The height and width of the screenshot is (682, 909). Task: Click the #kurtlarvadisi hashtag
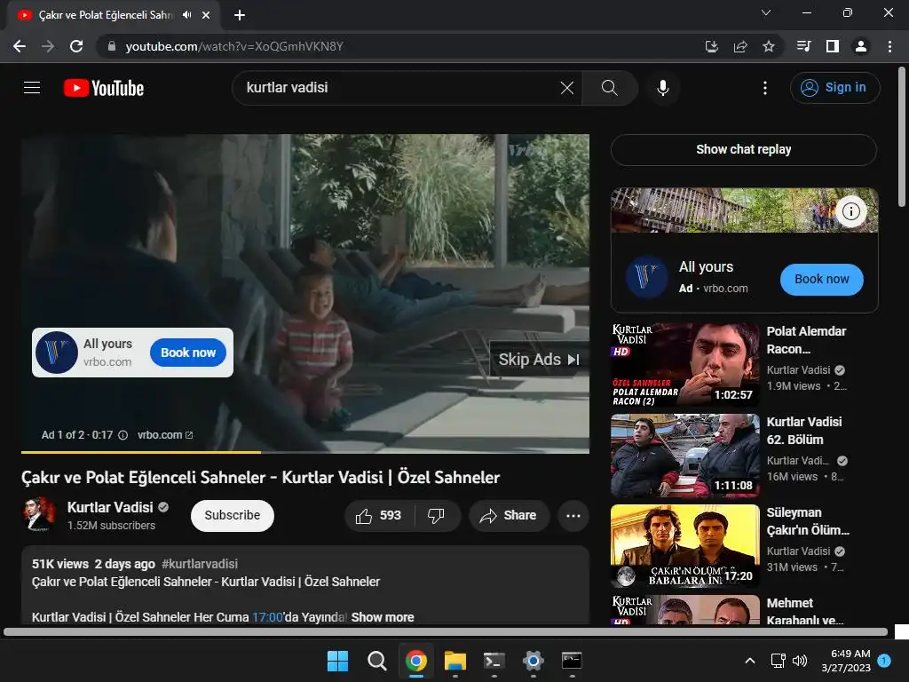tap(200, 564)
